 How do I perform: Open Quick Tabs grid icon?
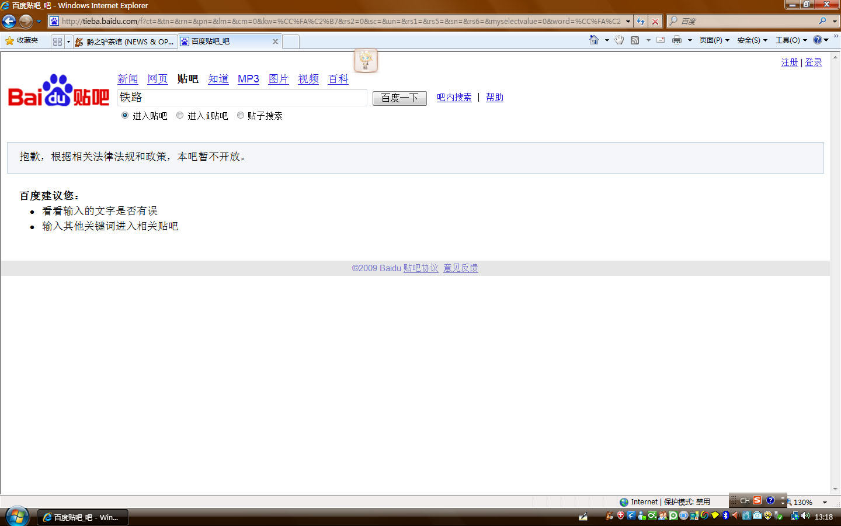(57, 41)
